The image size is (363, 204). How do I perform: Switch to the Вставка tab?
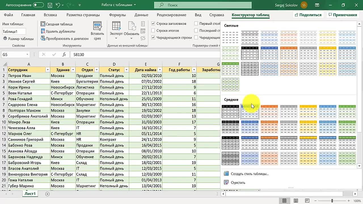[x=50, y=15]
